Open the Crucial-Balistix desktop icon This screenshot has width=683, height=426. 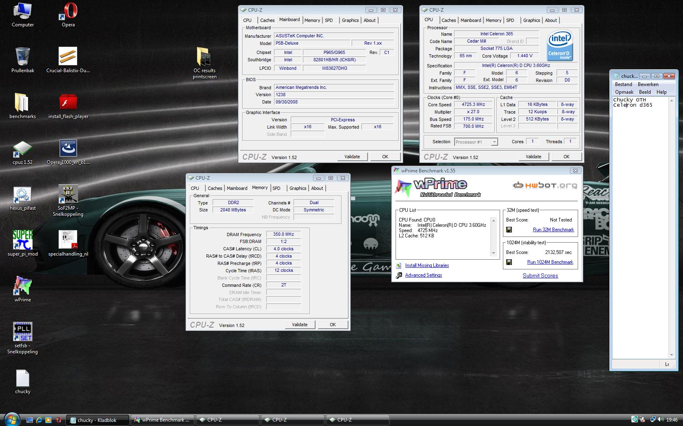(68, 60)
